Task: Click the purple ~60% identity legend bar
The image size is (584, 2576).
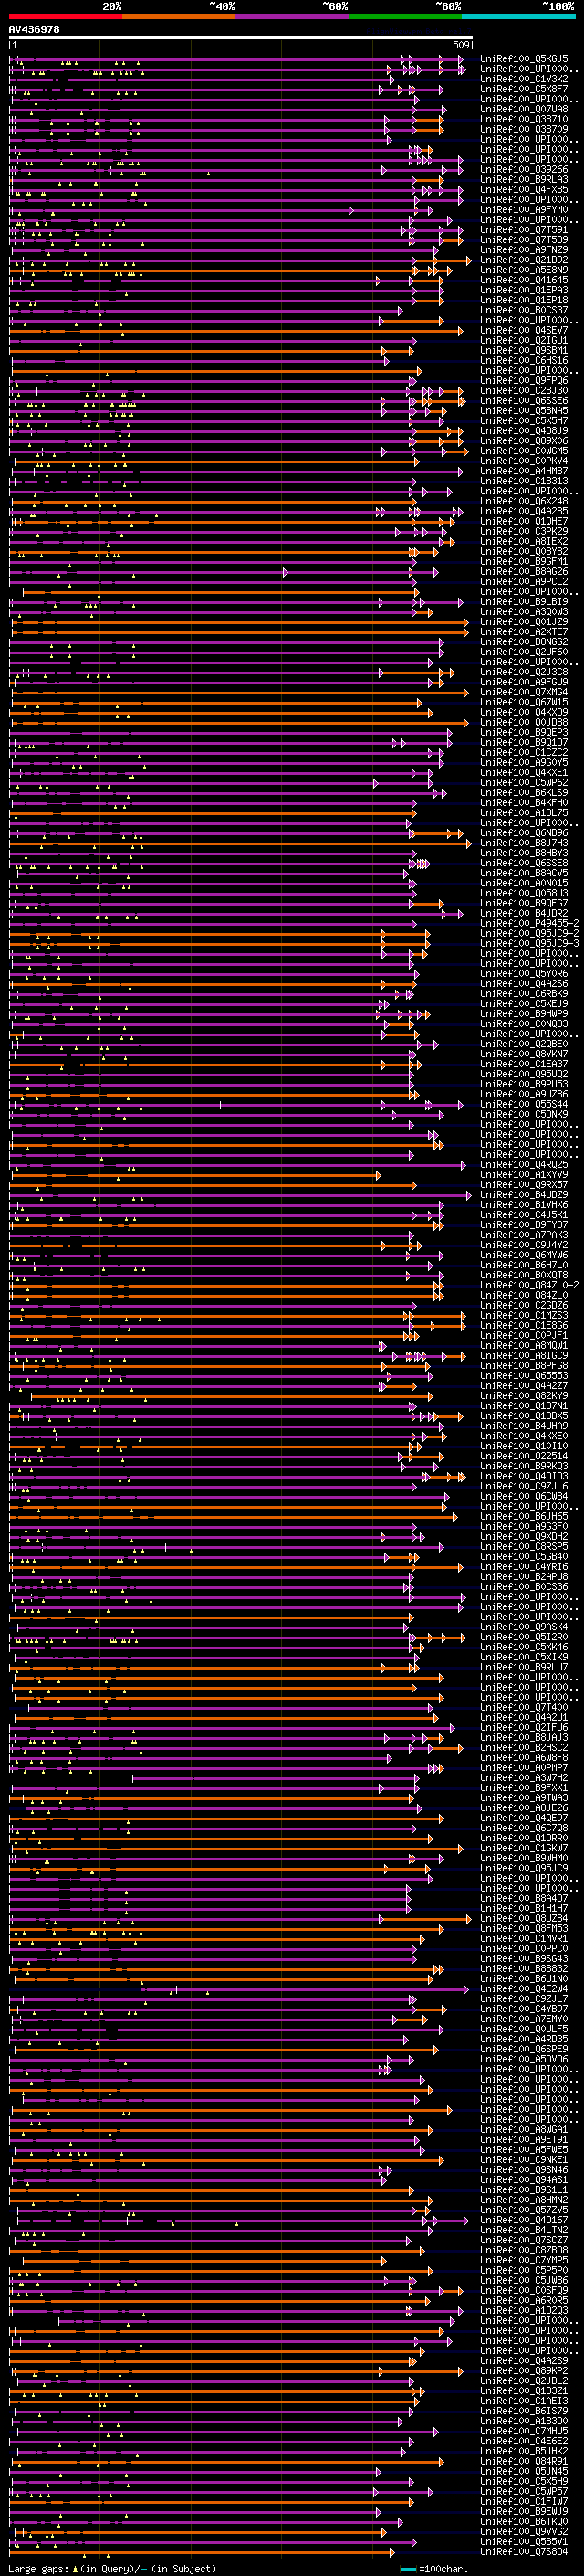Action: [293, 16]
